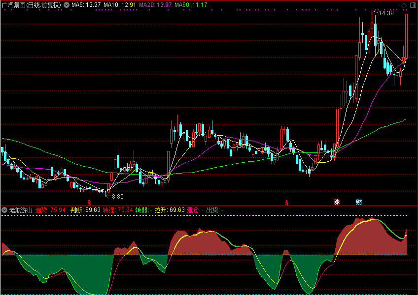
Task: Toggle the side panel icon beside the diamond
Action: (413, 5)
